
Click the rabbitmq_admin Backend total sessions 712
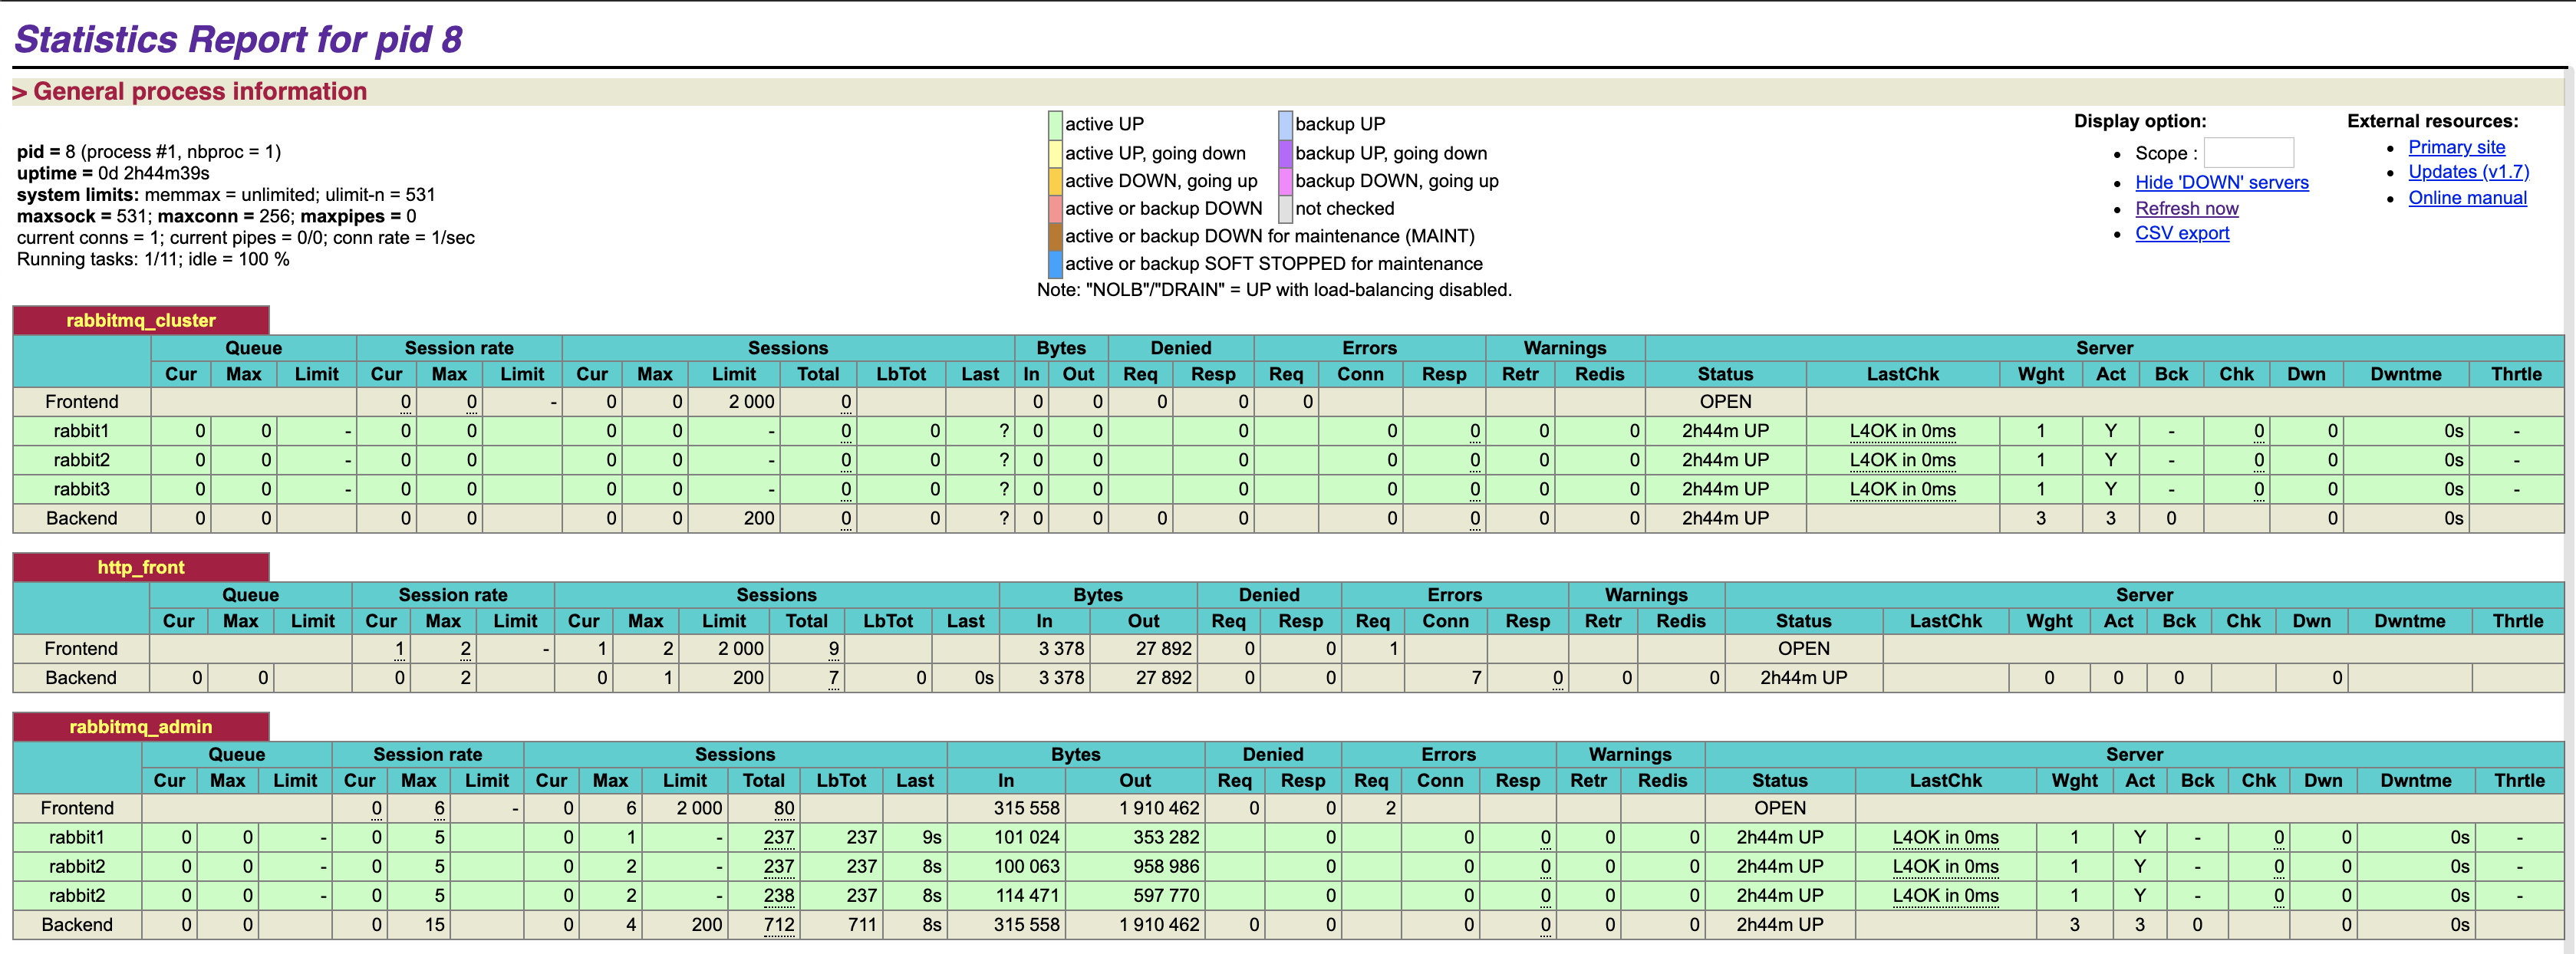click(x=779, y=925)
